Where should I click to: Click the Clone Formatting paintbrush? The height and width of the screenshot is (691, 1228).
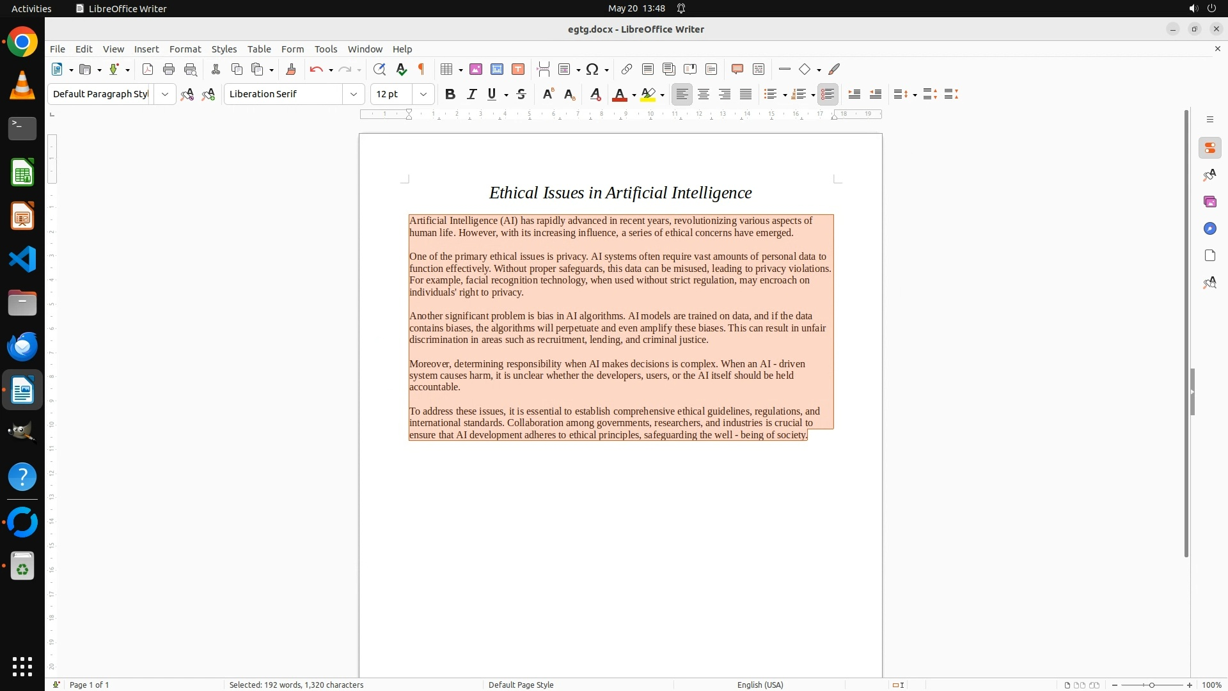(x=291, y=69)
